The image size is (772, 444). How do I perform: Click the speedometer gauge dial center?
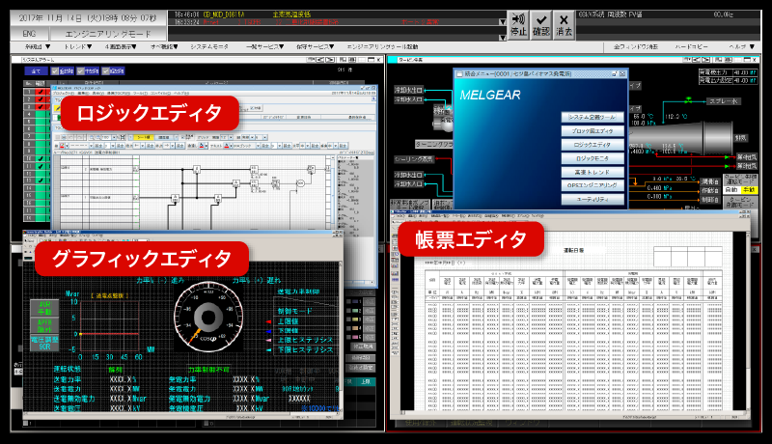207,316
